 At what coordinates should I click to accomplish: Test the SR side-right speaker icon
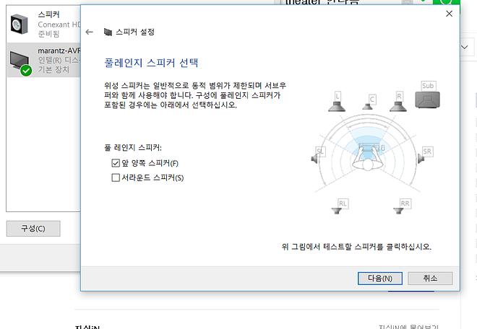(x=425, y=155)
